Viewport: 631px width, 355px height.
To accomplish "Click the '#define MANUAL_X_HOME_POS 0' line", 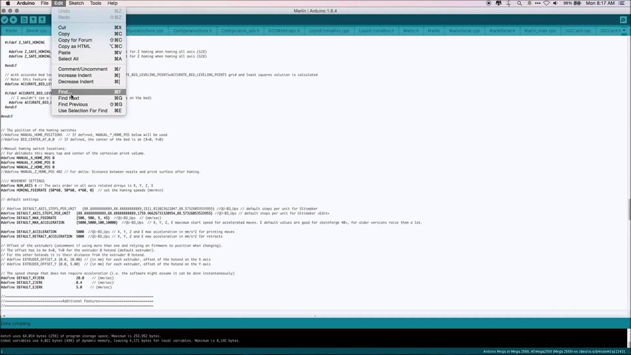I will tap(28, 158).
